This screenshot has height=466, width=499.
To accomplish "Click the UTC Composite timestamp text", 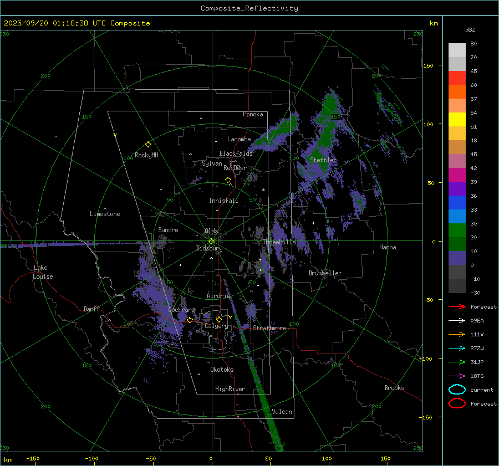I will coord(77,23).
